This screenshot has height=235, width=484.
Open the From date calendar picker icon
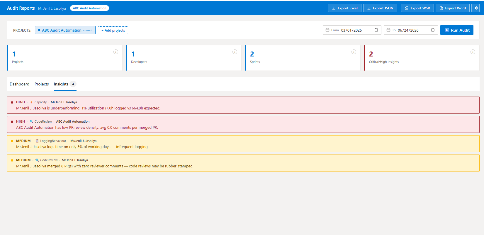click(376, 30)
